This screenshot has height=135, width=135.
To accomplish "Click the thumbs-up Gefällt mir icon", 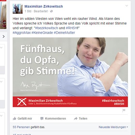I will pyautogui.click(x=15, y=118).
